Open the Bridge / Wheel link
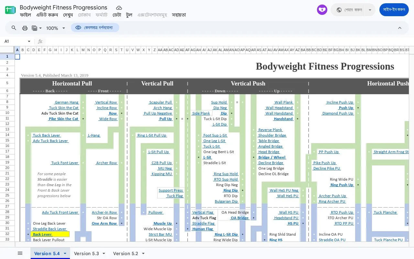The height and width of the screenshot is (259, 414). tap(272, 157)
